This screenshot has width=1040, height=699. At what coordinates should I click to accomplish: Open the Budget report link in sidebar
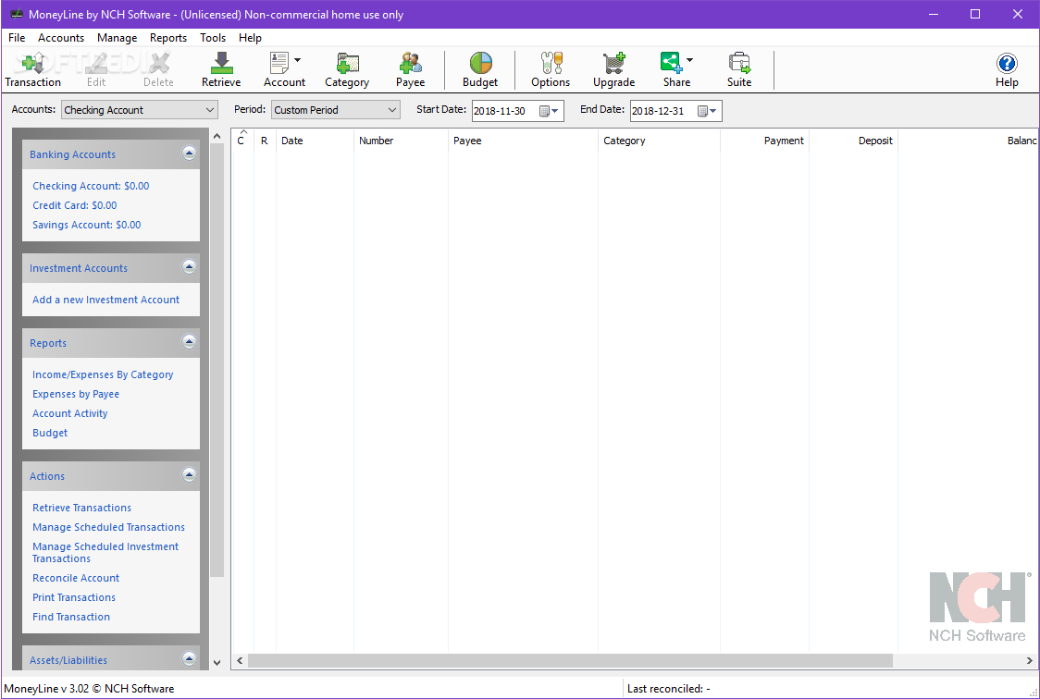50,433
